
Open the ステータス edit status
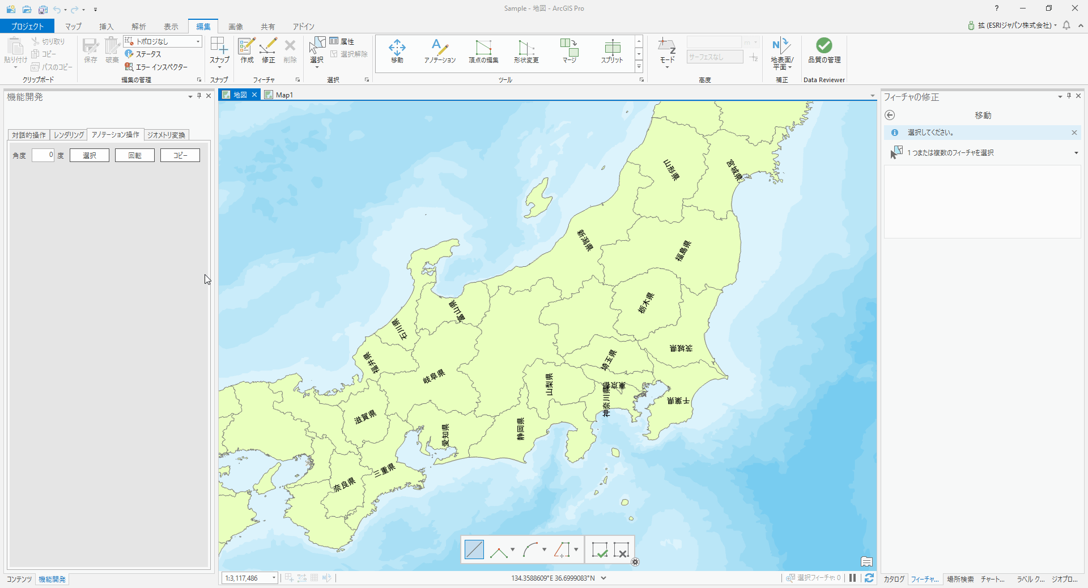click(143, 54)
